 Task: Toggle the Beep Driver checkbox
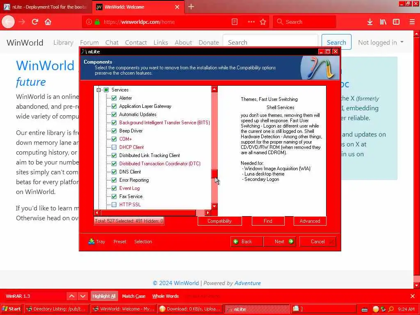tap(114, 131)
